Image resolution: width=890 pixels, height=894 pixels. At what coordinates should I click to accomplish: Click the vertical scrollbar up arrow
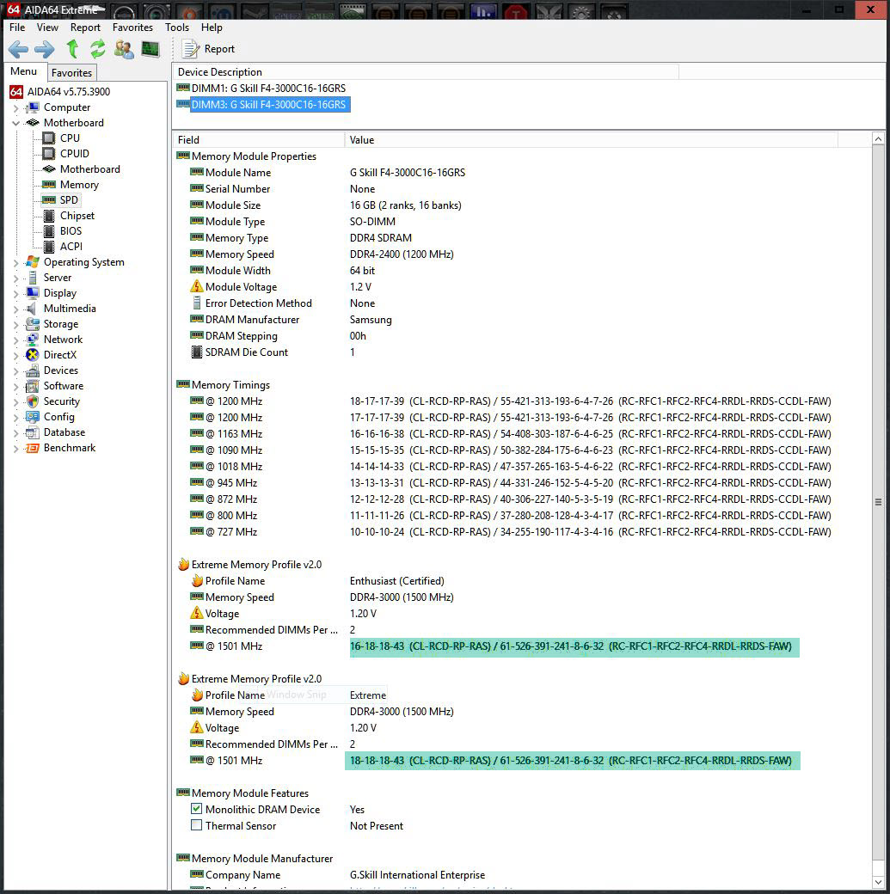coord(879,139)
